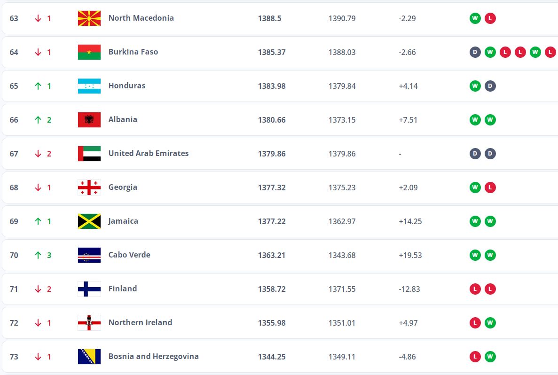Select the Northern Ireland row points 1355.98
Viewport: 558px width, 375px height.
271,323
